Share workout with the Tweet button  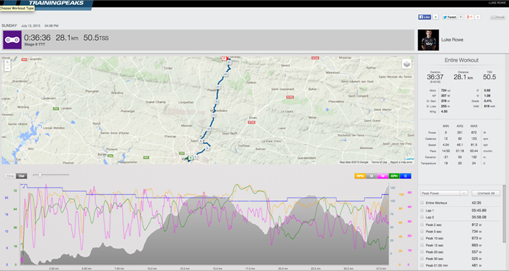click(x=449, y=17)
